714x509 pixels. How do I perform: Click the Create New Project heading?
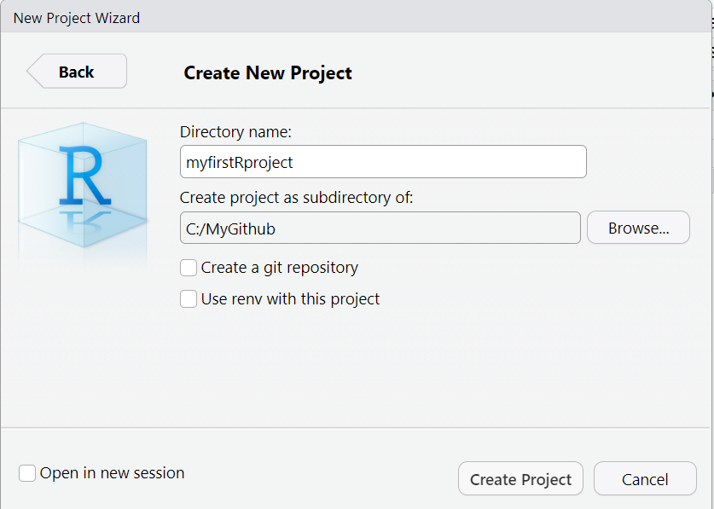268,72
